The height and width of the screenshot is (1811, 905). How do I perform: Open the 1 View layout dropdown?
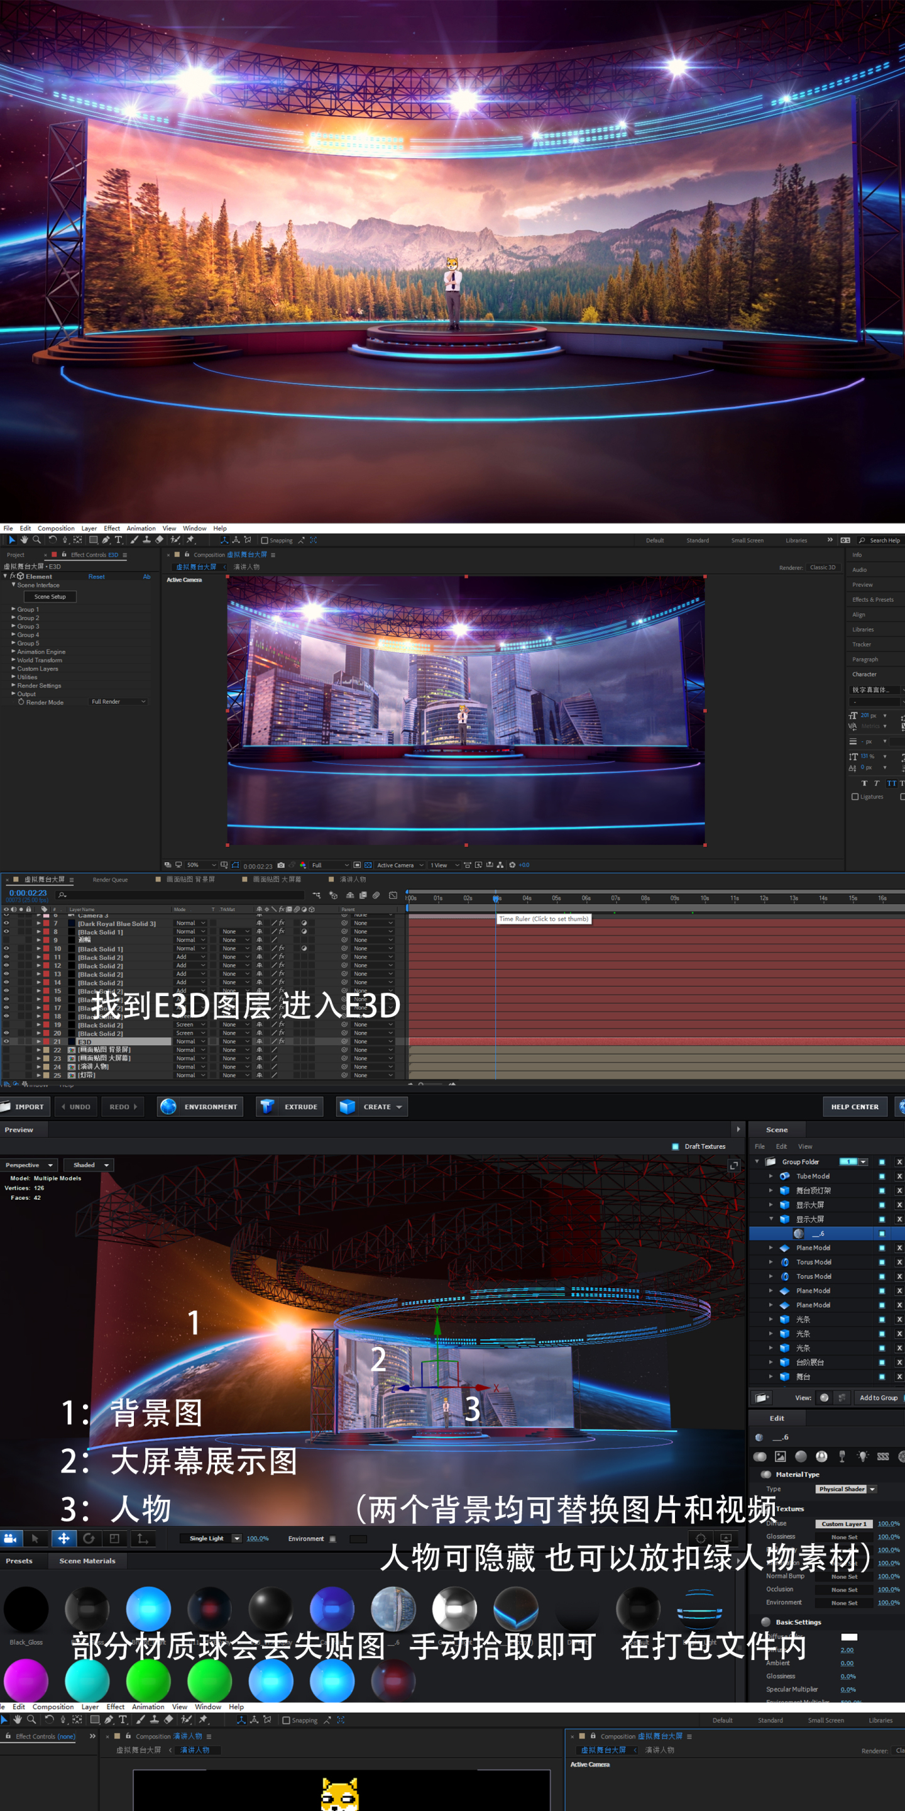[444, 865]
